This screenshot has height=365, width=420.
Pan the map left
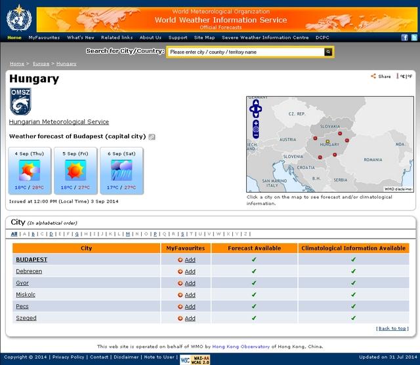tap(251, 109)
